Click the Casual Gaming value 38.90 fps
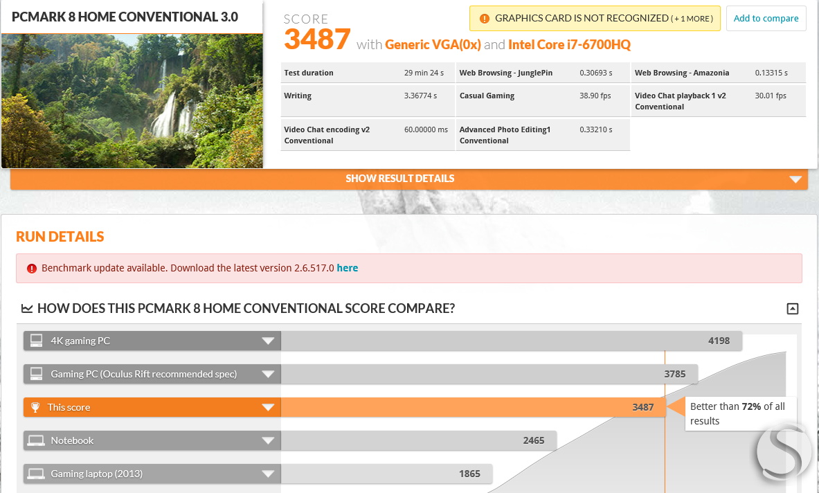 (595, 96)
